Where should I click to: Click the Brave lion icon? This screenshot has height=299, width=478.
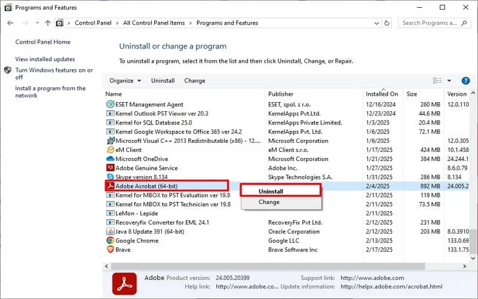coord(110,249)
